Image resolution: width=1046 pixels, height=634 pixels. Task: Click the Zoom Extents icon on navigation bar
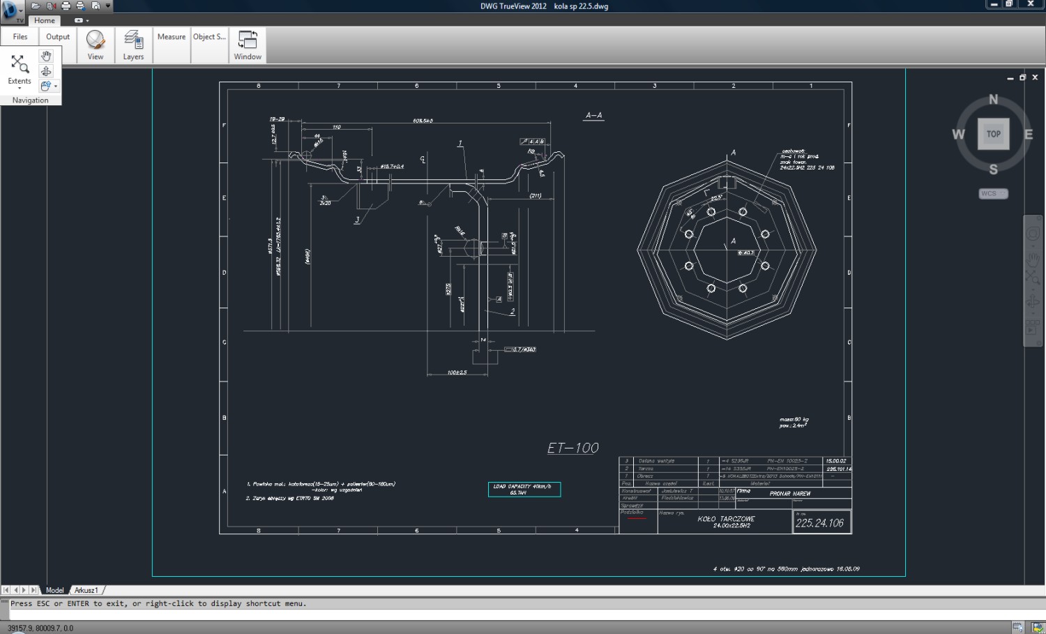pyautogui.click(x=1033, y=277)
